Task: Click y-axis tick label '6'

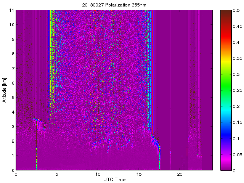Action: 13,83
